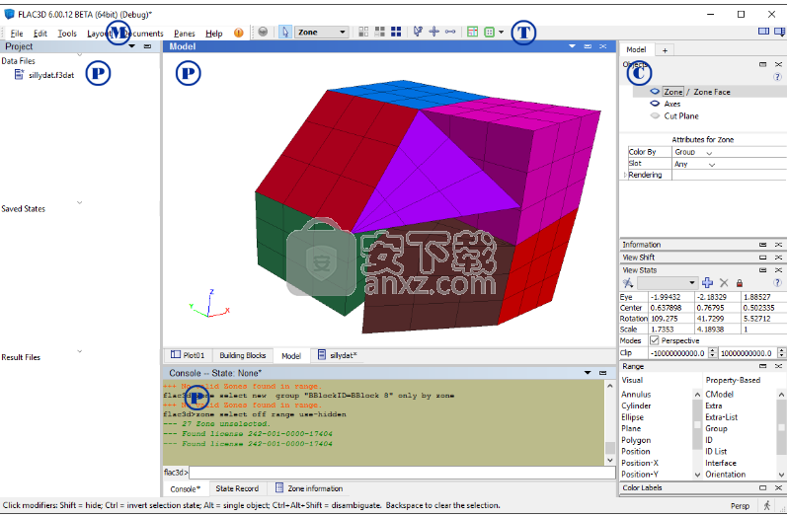Click the branch-shaped selection tool icon
This screenshot has width=787, height=517.
click(418, 32)
